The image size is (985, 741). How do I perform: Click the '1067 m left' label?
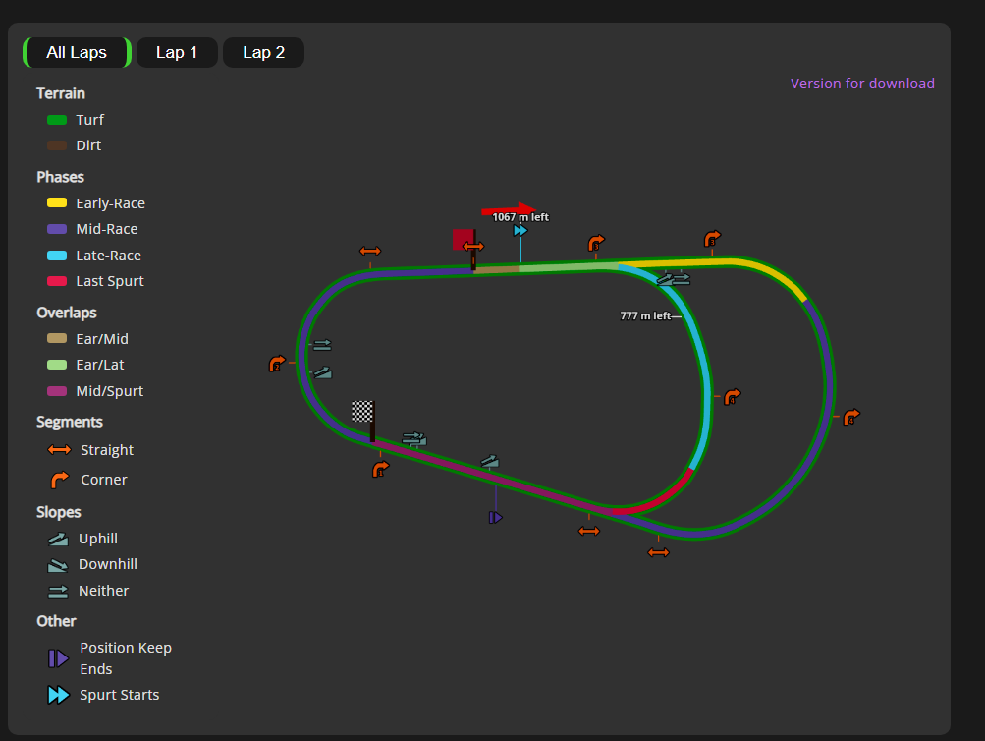(x=520, y=217)
